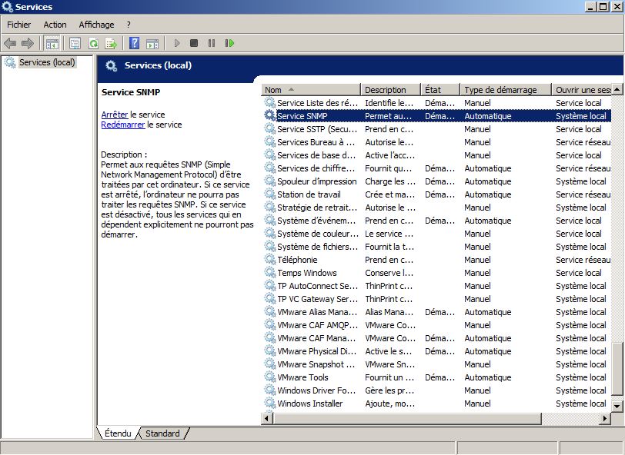Restart the service with the restart toolbar icon
The height and width of the screenshot is (455, 625).
tap(229, 43)
